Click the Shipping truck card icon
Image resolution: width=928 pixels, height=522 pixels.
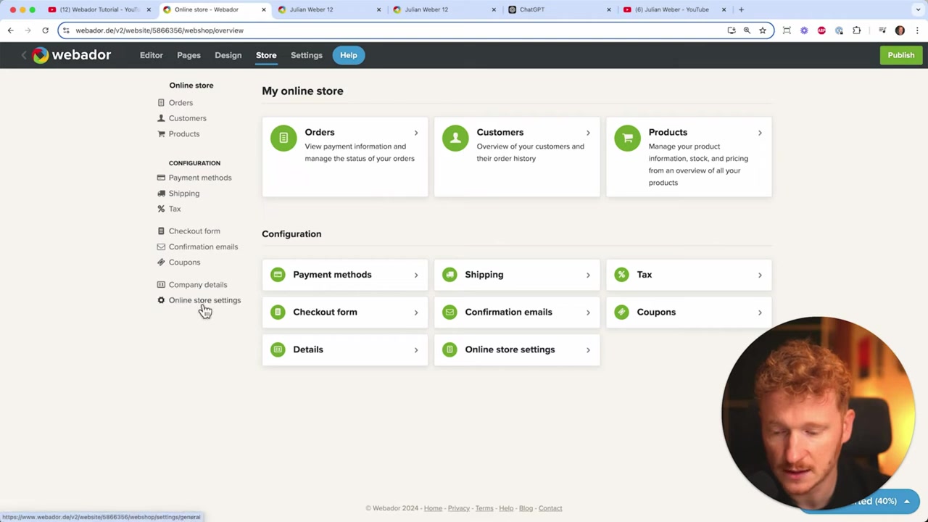[x=449, y=275]
